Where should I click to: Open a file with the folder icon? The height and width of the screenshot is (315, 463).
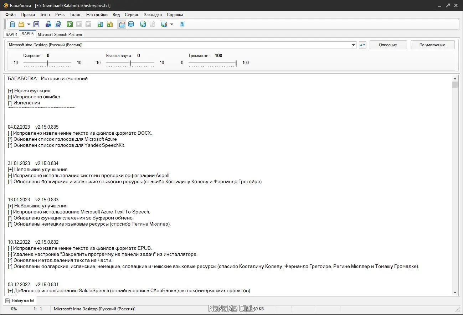[21, 24]
